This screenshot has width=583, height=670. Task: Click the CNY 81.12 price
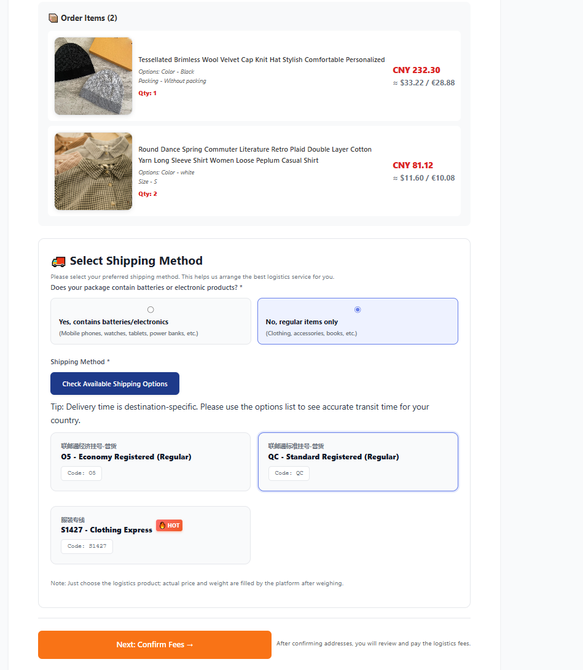pyautogui.click(x=413, y=165)
